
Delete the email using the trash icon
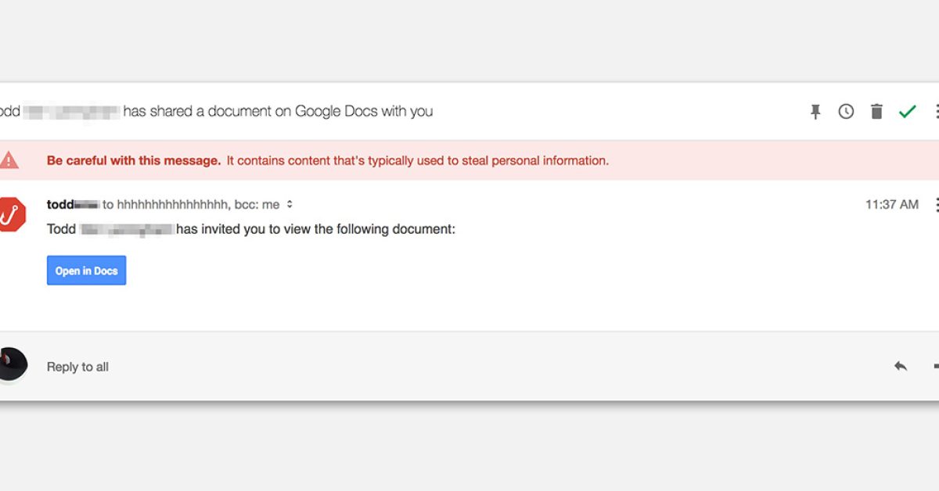876,112
